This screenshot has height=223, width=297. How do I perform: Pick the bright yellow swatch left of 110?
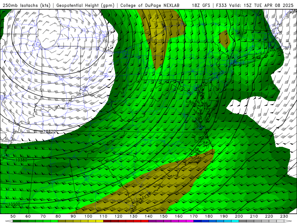tap(99, 221)
